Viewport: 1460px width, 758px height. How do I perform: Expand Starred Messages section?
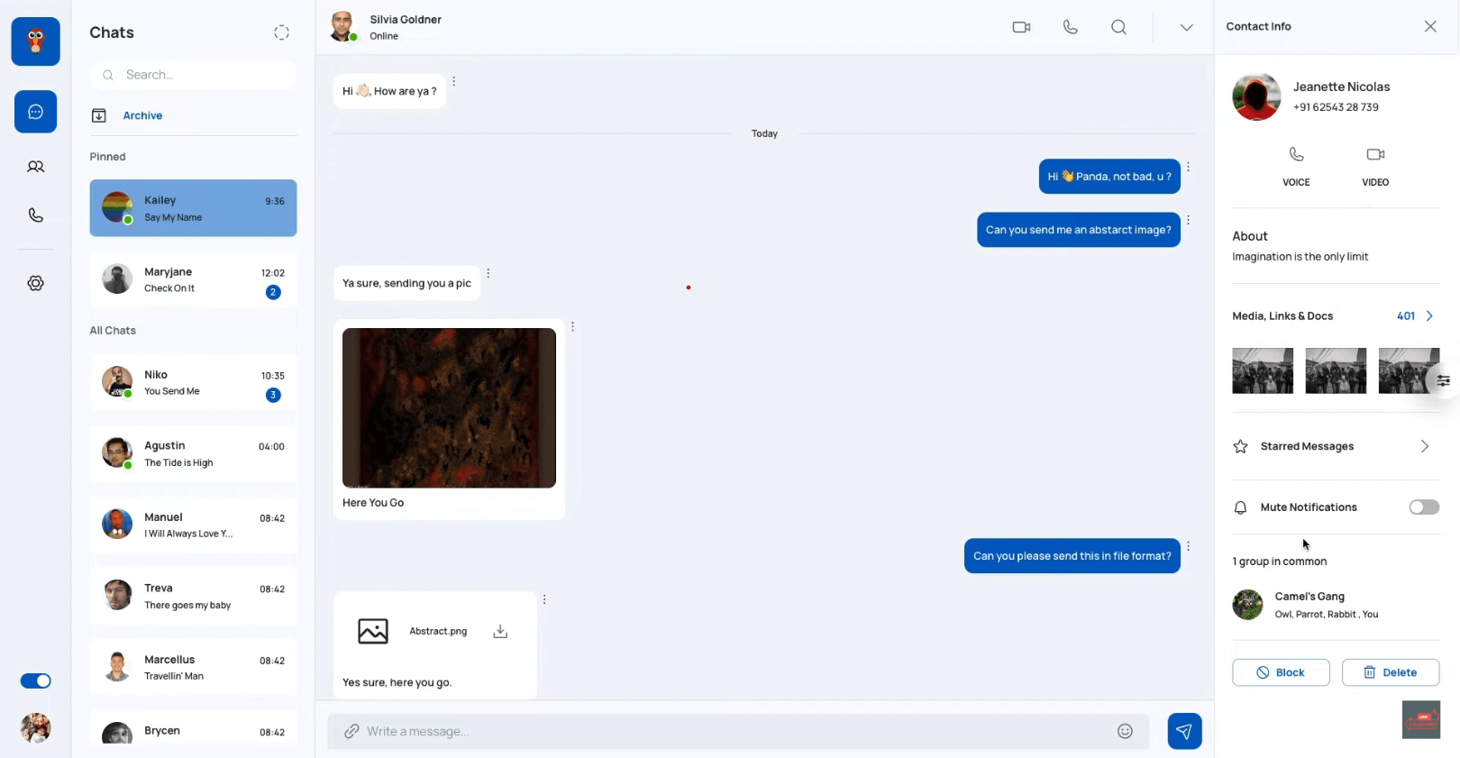[x=1424, y=446]
